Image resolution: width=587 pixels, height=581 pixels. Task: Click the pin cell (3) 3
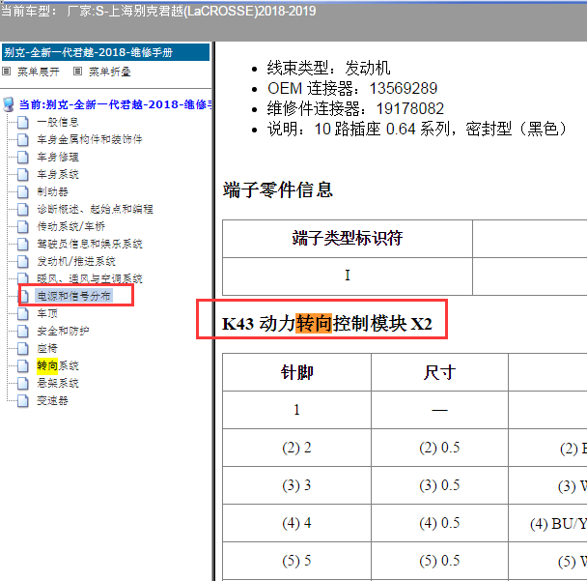point(296,485)
